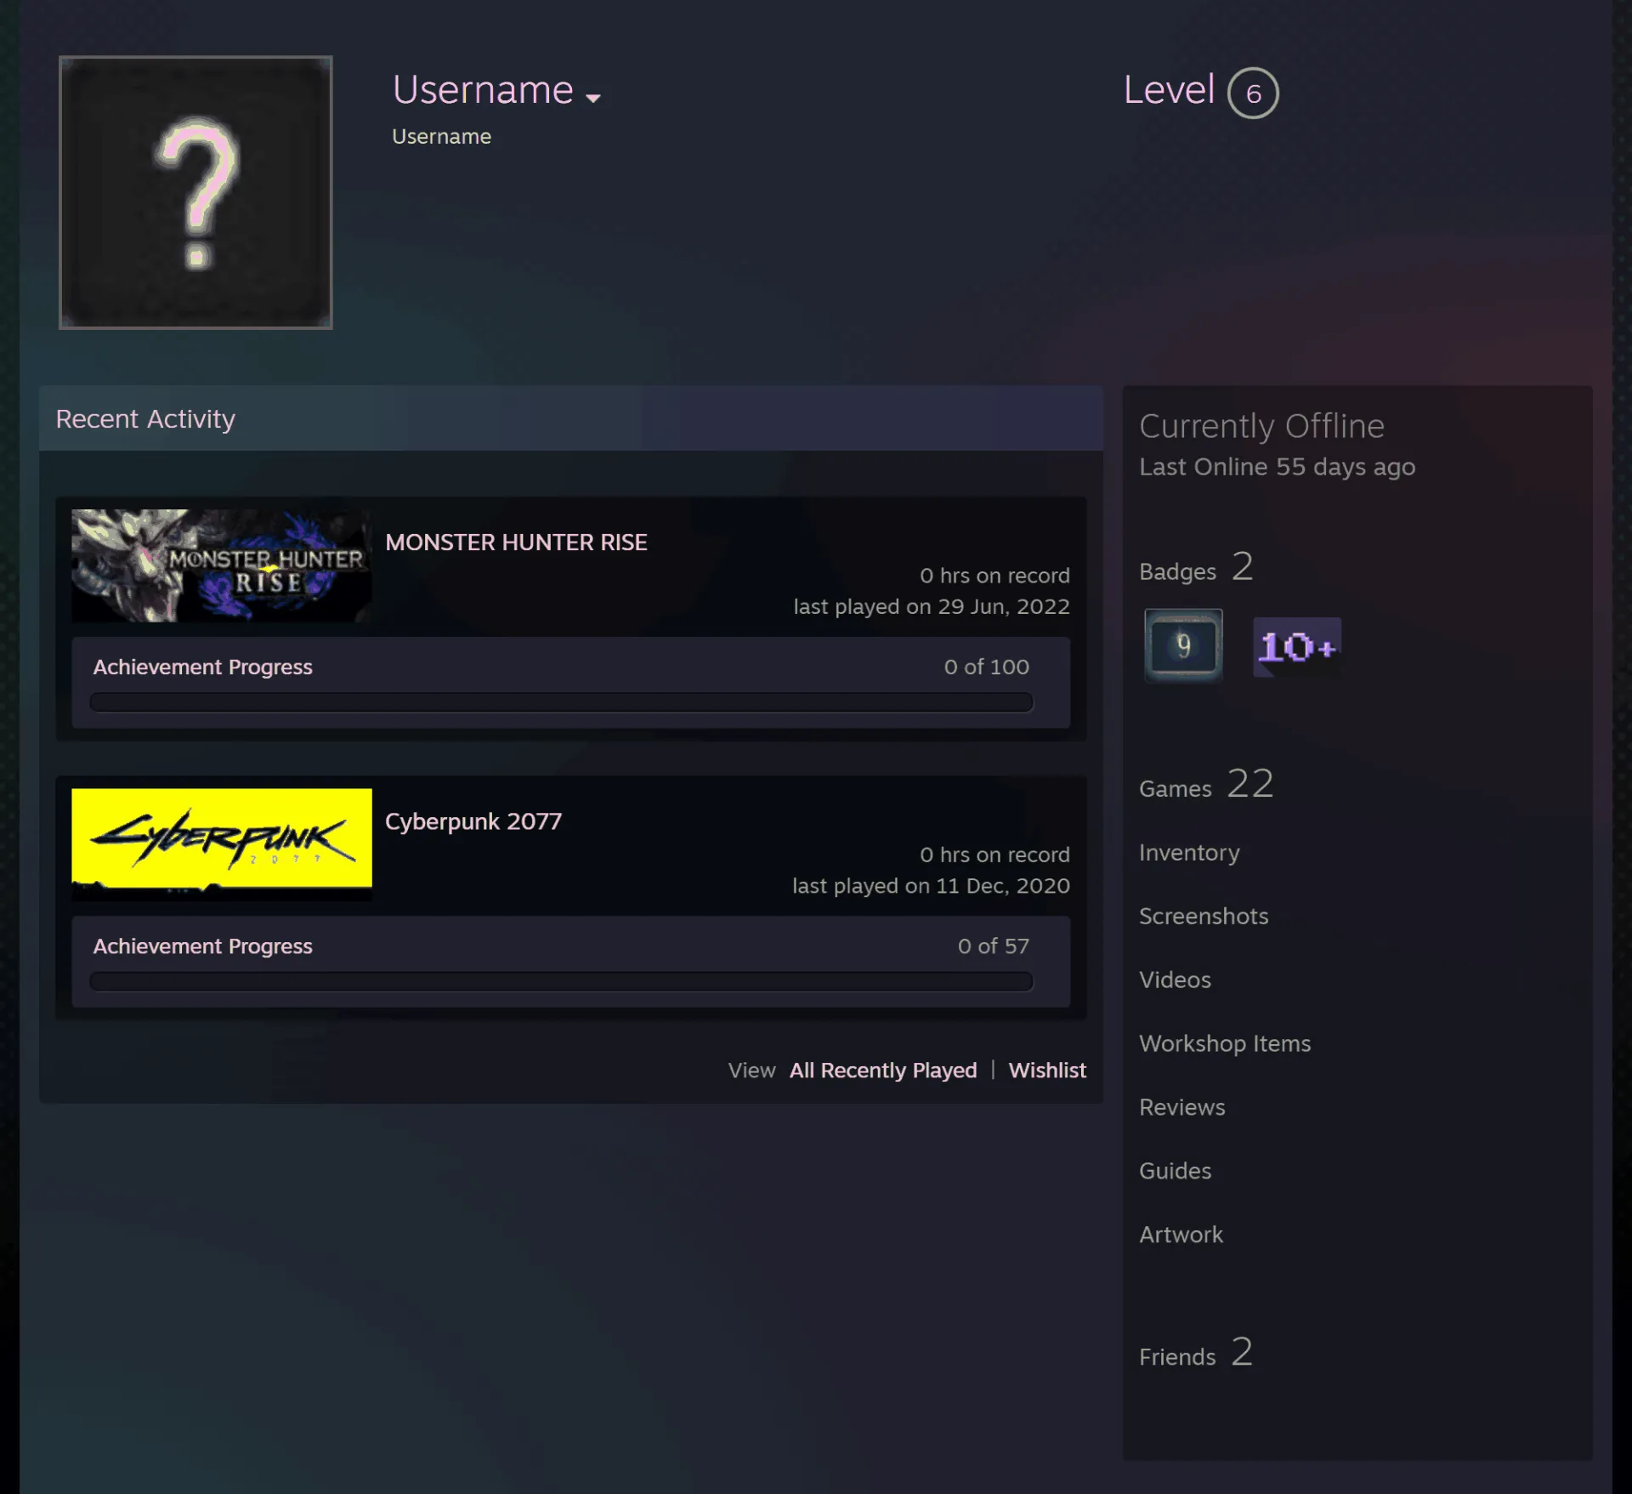The width and height of the screenshot is (1632, 1494).
Task: Open the Wishlist link
Action: coord(1047,1071)
